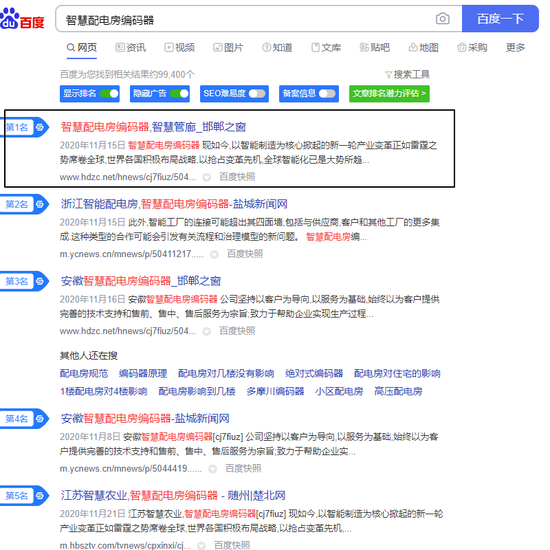Image resolution: width=550 pixels, height=550 pixels.
Task: Switch to the 文库 tab
Action: [326, 47]
